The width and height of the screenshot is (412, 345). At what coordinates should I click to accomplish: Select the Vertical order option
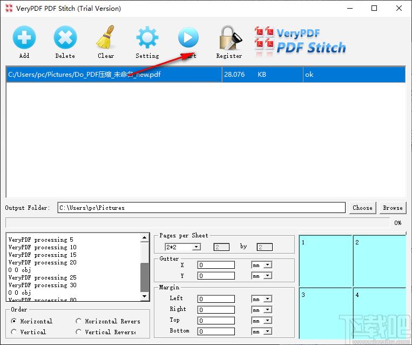click(14, 332)
